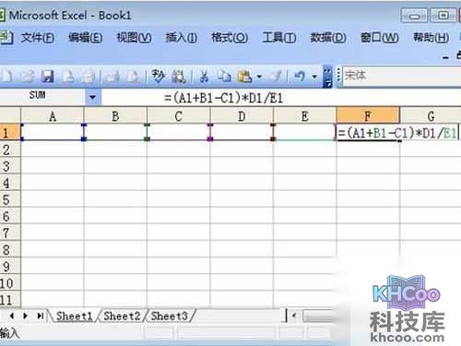The width and height of the screenshot is (461, 346).
Task: Open the Paste options dropdown arrow
Action: click(259, 76)
